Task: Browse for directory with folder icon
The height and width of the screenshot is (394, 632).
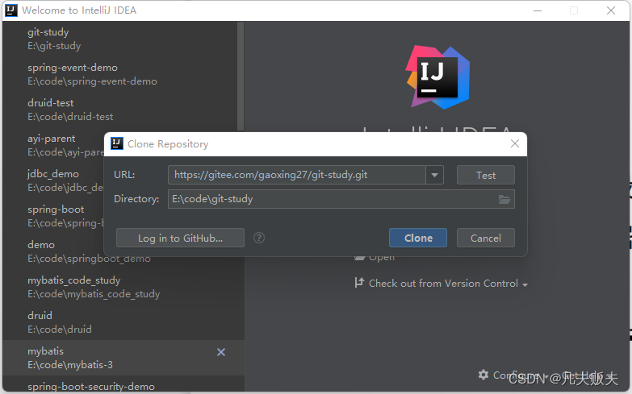Action: (x=504, y=199)
